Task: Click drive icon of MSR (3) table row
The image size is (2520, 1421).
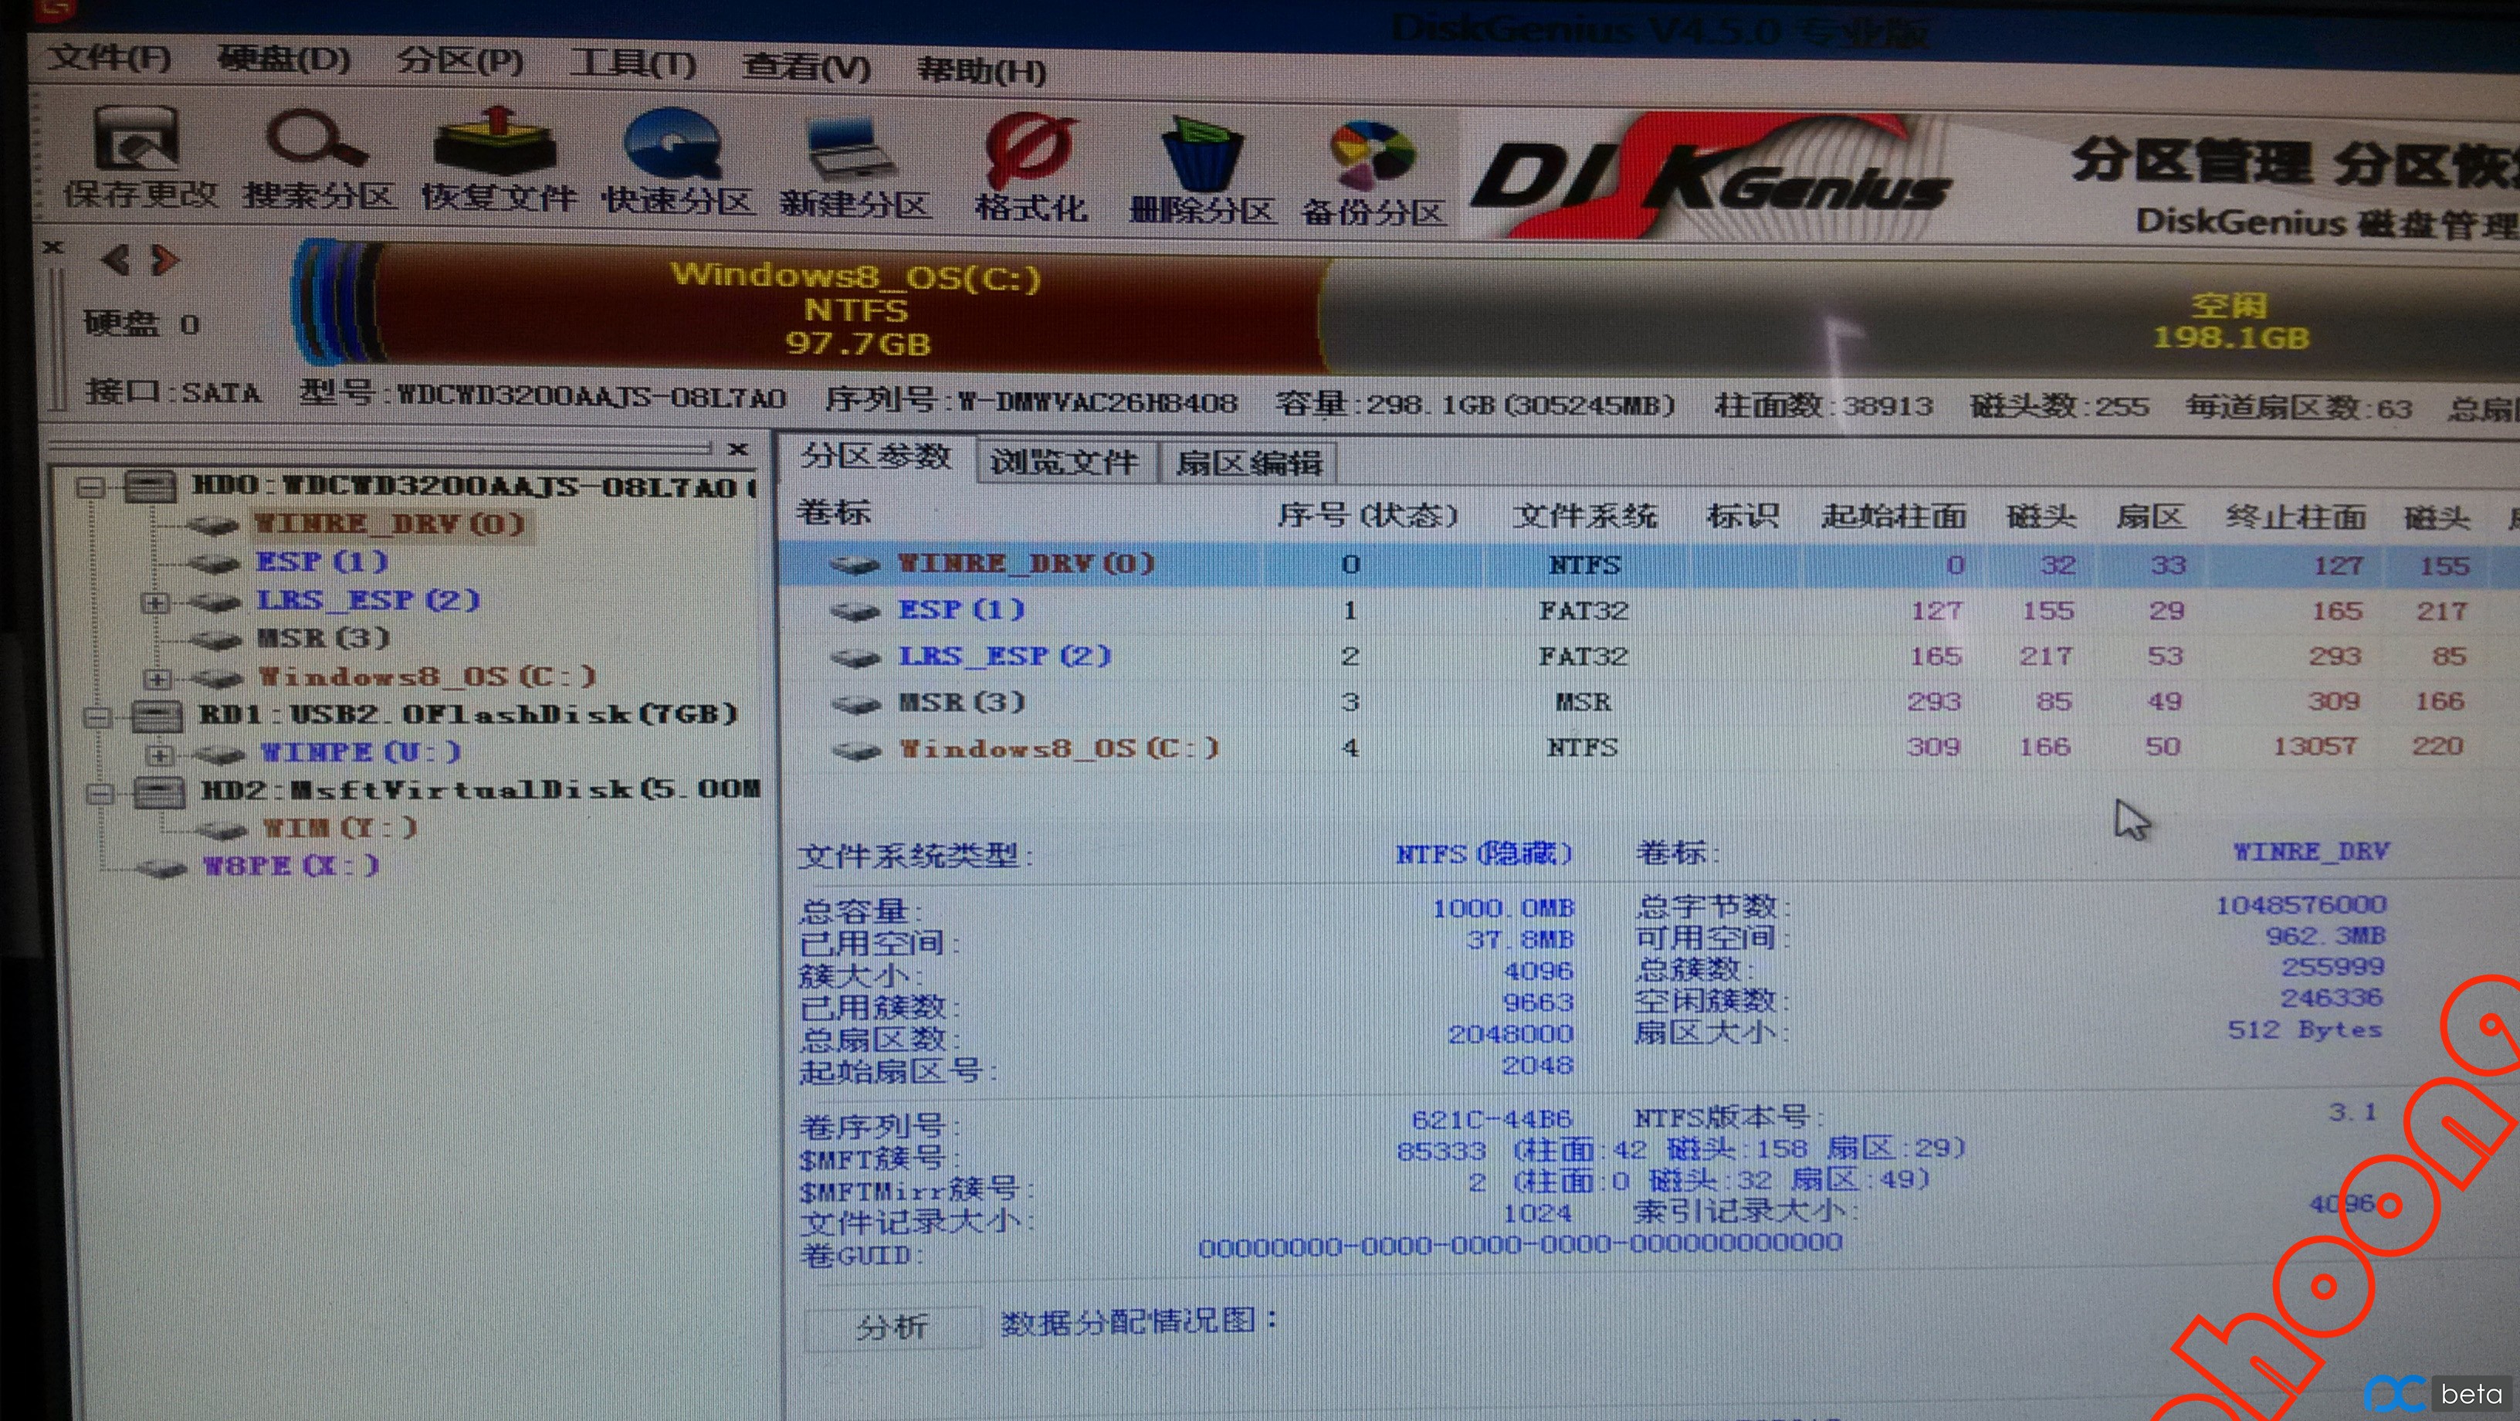Action: (856, 704)
